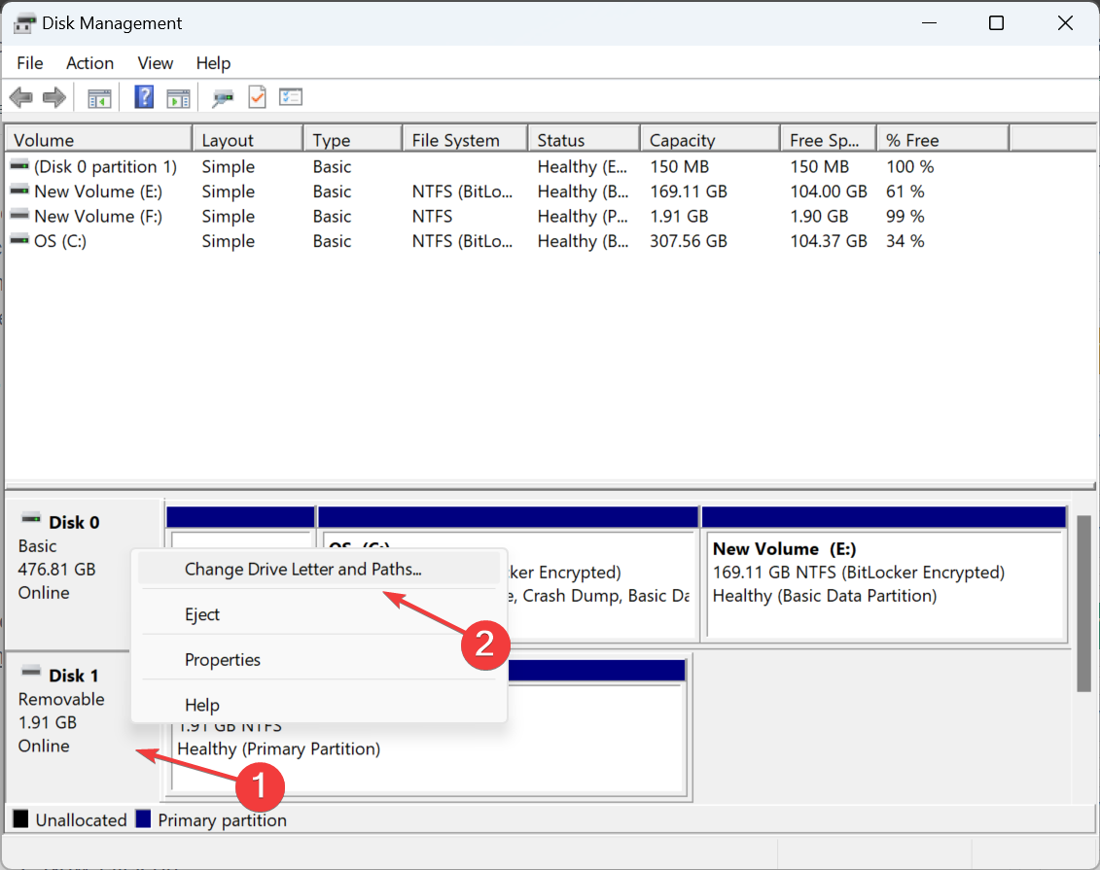Open the View menu
The image size is (1100, 870).
(155, 62)
